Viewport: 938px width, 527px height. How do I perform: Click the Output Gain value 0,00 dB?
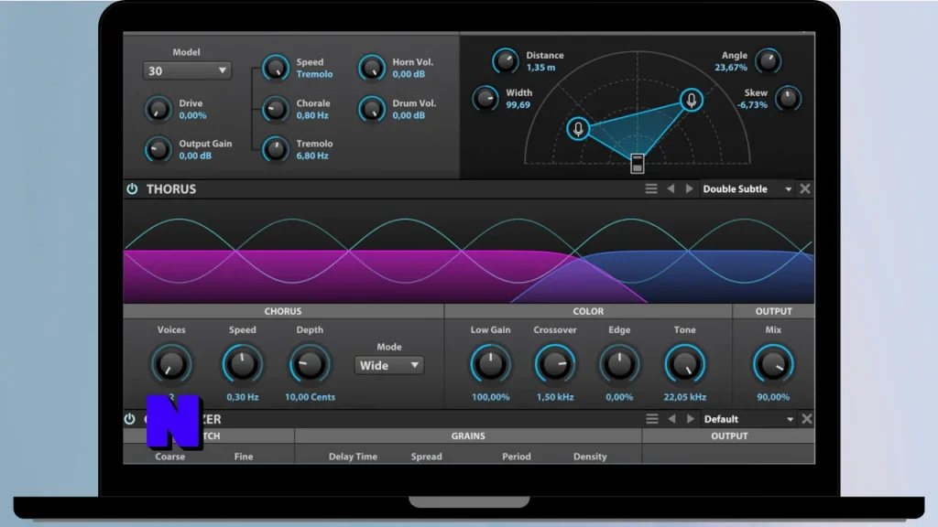195,156
